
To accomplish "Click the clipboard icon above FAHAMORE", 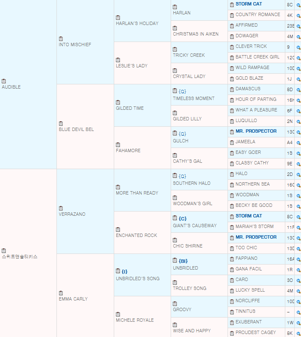I will [118, 145].
